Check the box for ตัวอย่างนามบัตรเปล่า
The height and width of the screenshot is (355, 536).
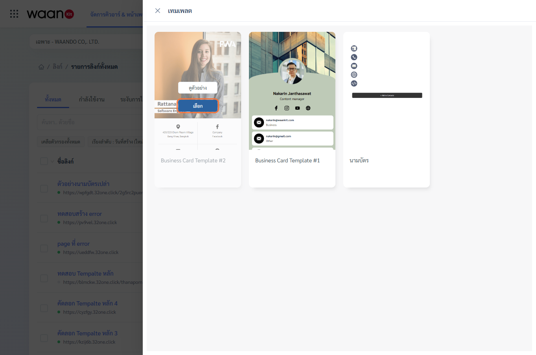click(x=44, y=189)
